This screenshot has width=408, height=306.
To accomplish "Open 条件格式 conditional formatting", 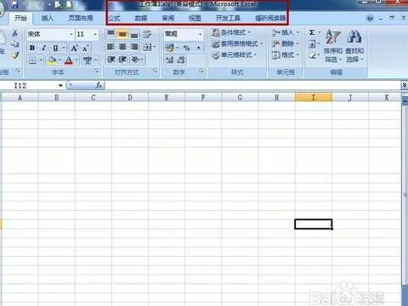I will coord(231,32).
